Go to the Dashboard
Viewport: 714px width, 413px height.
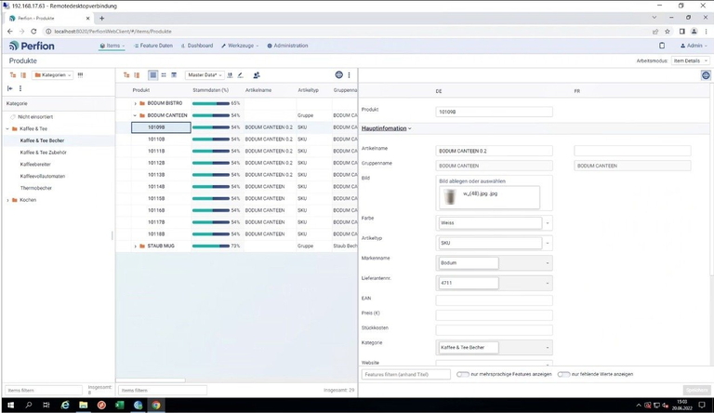pyautogui.click(x=197, y=46)
